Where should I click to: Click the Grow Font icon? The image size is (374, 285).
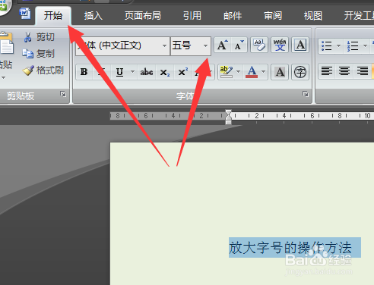click(x=223, y=45)
